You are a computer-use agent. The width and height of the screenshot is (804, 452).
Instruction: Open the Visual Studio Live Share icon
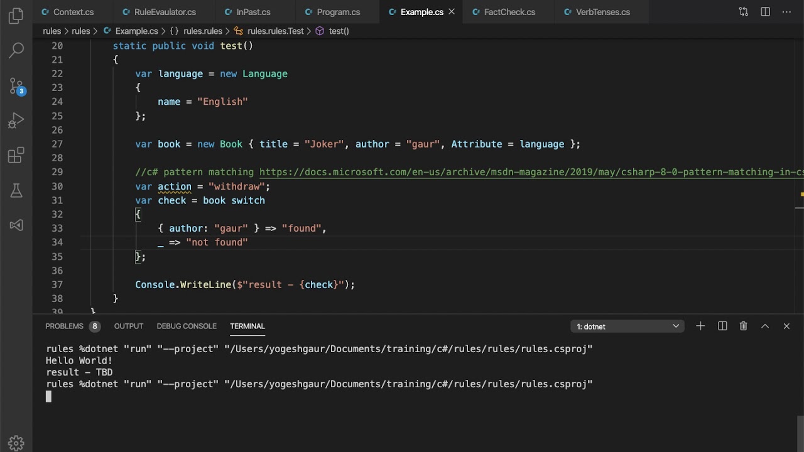click(16, 225)
